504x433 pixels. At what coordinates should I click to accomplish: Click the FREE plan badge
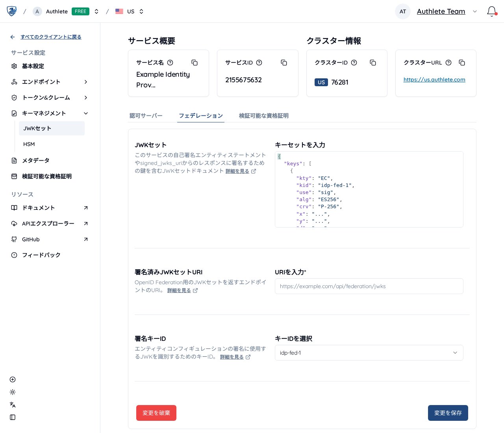click(x=80, y=11)
